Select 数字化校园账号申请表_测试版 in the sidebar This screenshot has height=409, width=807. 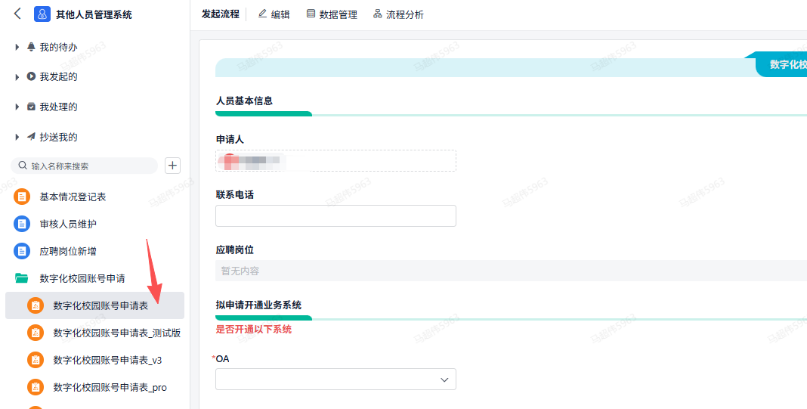point(116,333)
